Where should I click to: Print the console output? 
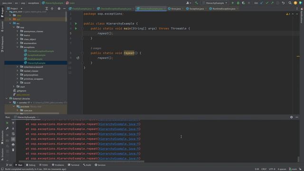click(x=13, y=144)
